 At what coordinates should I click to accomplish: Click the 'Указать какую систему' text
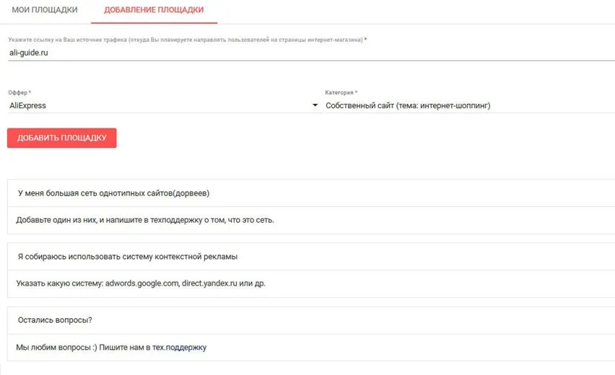pos(141,283)
